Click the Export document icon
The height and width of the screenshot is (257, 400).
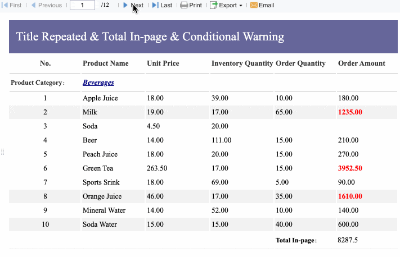click(214, 5)
